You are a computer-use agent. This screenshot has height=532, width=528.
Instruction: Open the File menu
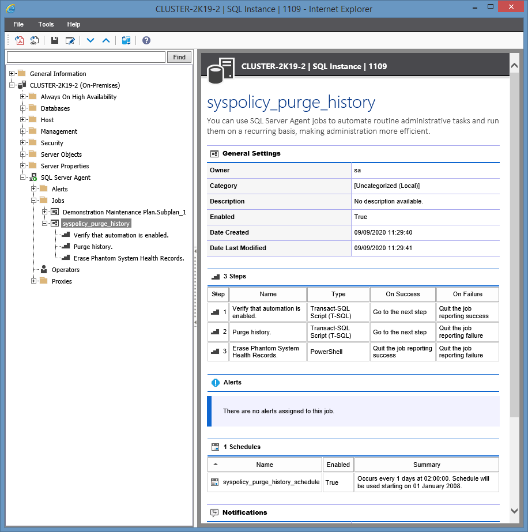[x=18, y=24]
